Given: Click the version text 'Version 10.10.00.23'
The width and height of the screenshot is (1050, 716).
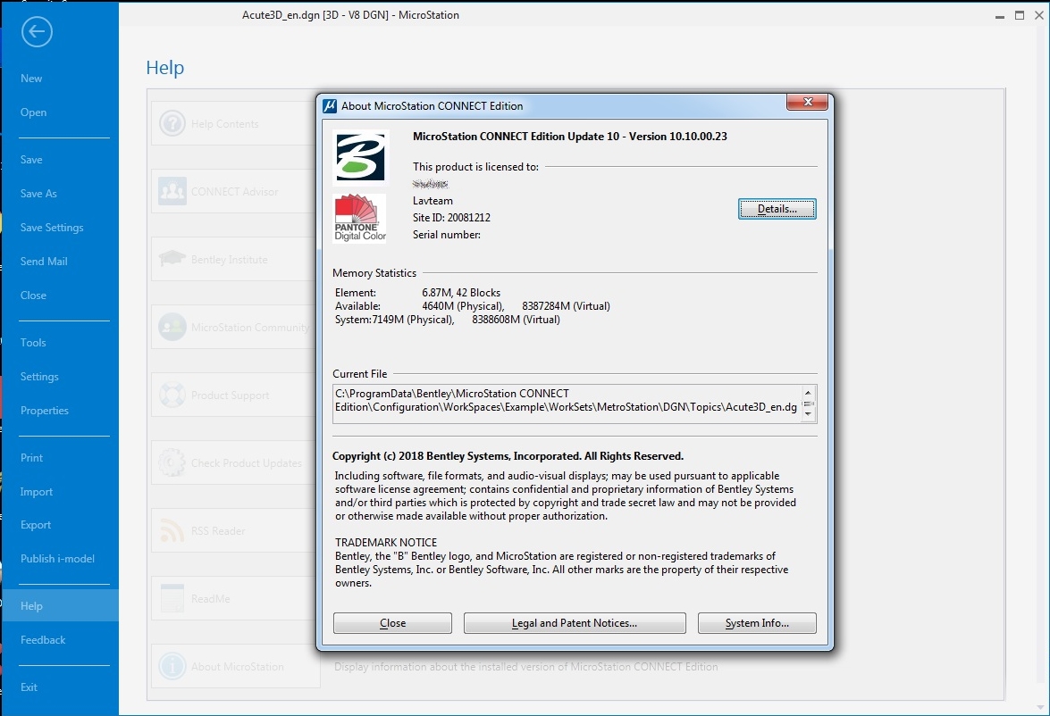Looking at the screenshot, I should point(677,136).
